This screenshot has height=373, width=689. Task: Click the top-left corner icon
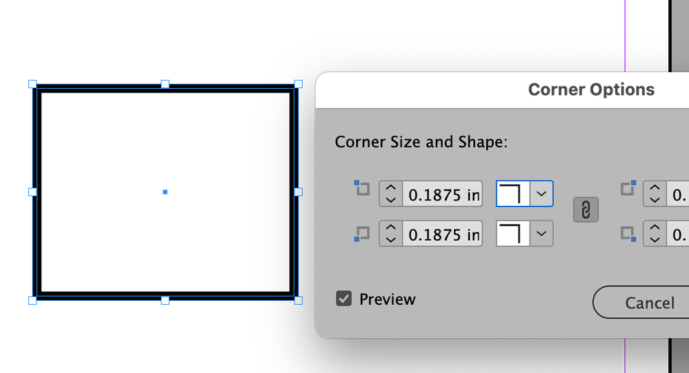coord(363,188)
